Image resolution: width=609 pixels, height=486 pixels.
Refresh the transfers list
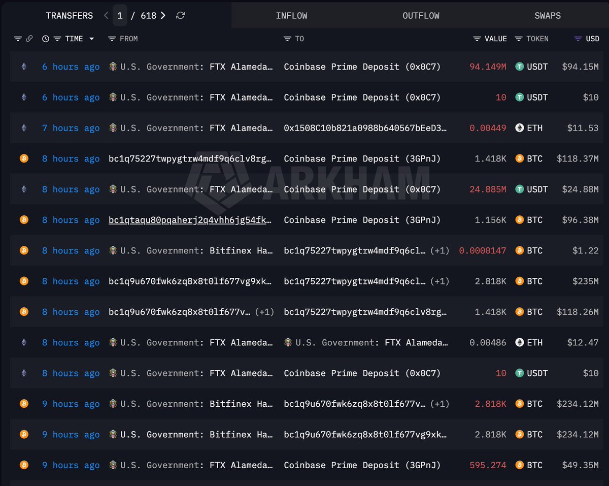tap(180, 16)
